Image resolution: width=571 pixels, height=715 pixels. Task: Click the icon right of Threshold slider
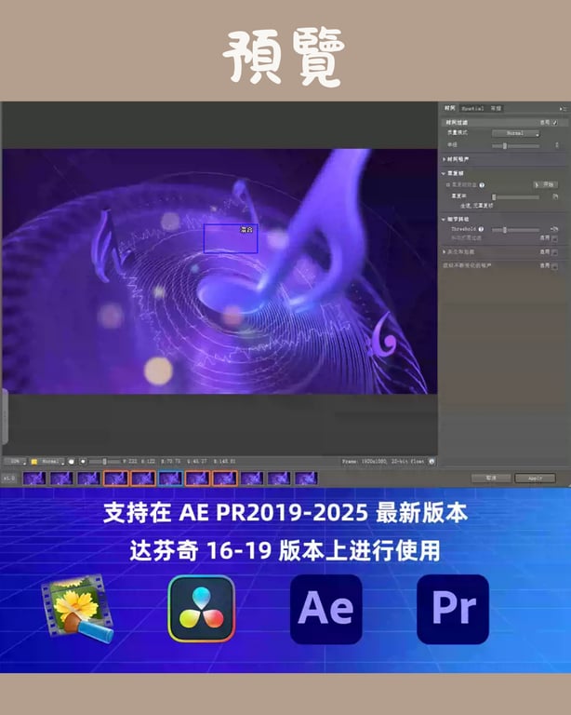(x=554, y=229)
